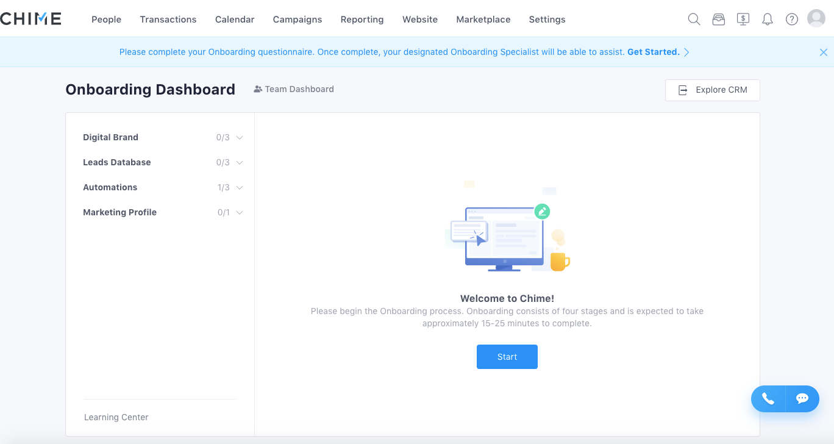Open the Reporting menu
This screenshot has height=444, width=834.
(x=362, y=20)
